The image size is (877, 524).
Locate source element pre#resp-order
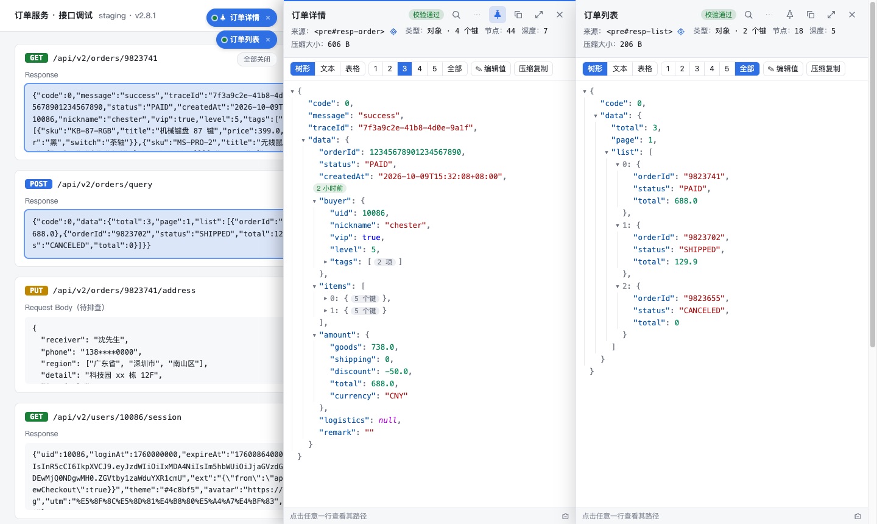(x=393, y=31)
